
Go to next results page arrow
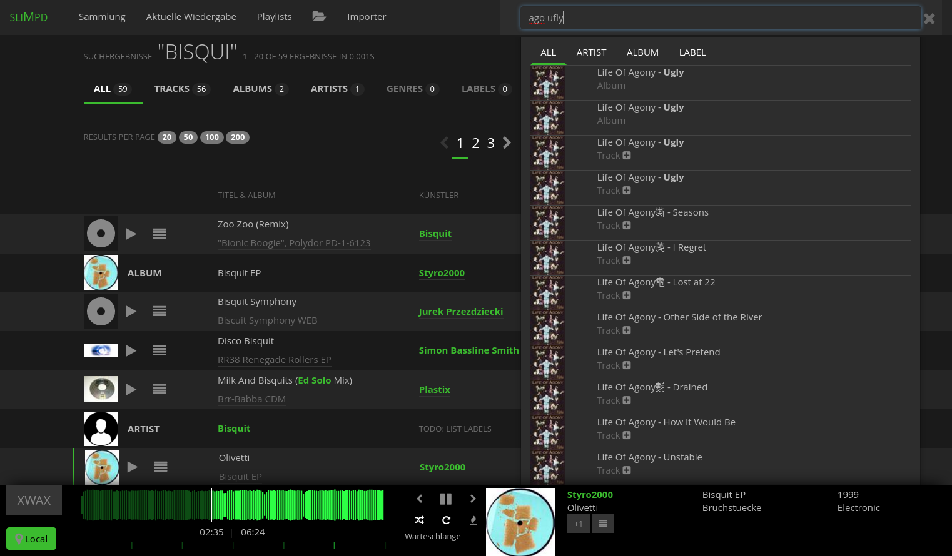(507, 143)
